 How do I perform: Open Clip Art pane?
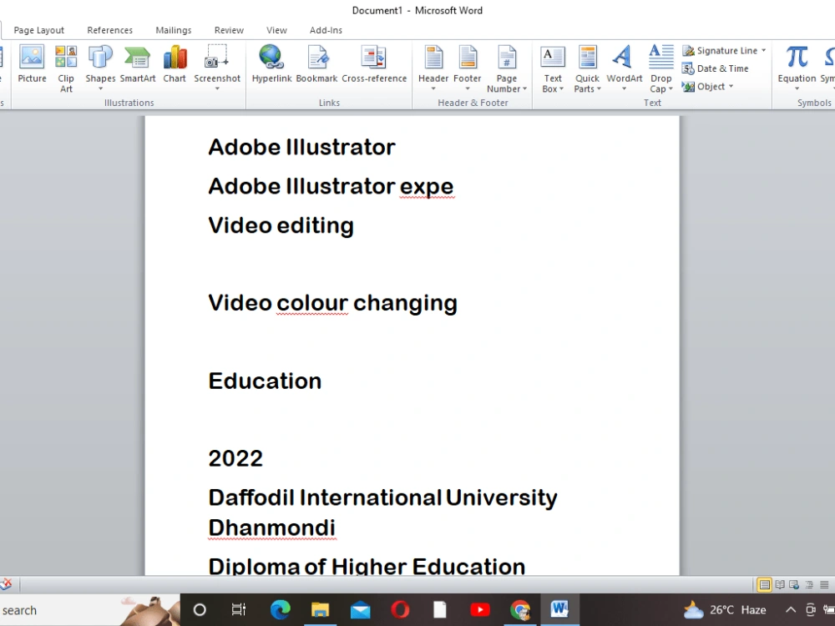coord(66,69)
